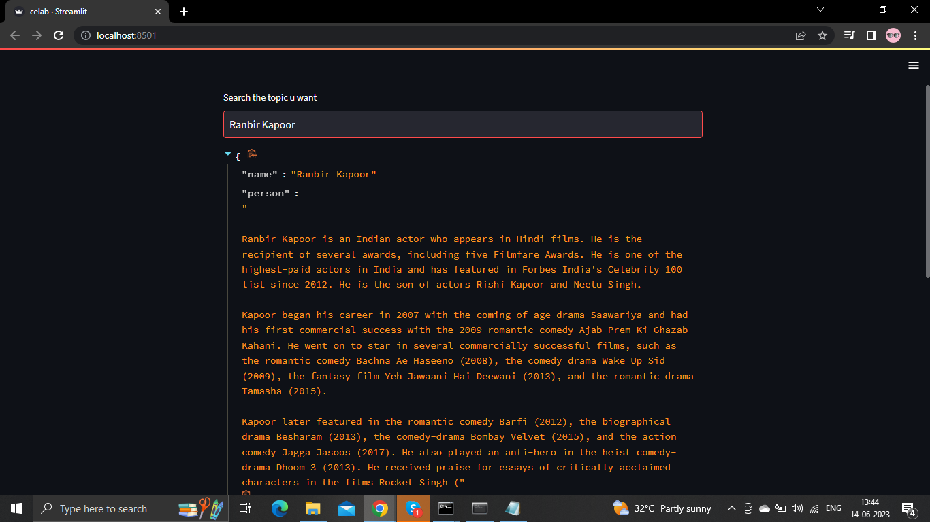The height and width of the screenshot is (522, 930).
Task: Collapse the JSON output disclosure triangle
Action: click(x=227, y=154)
